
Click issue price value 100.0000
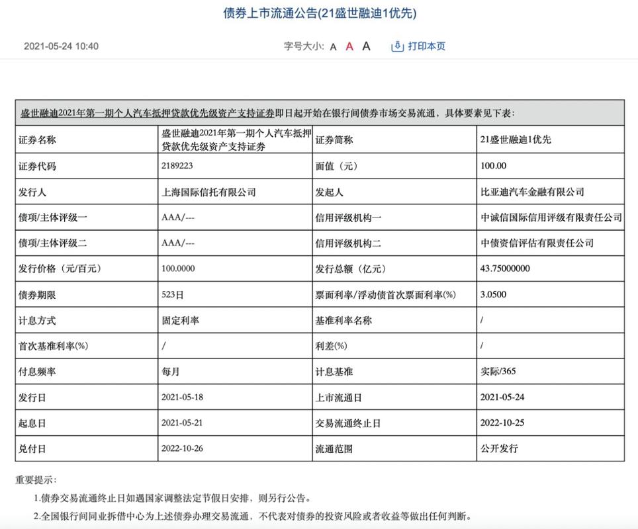178,268
